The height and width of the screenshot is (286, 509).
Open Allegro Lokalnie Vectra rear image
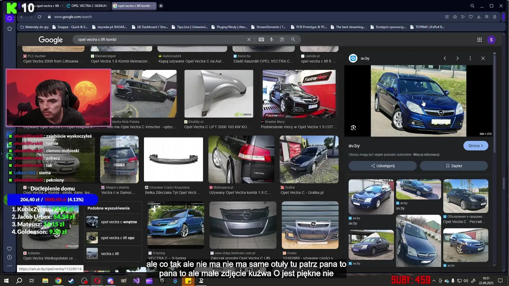click(x=119, y=159)
